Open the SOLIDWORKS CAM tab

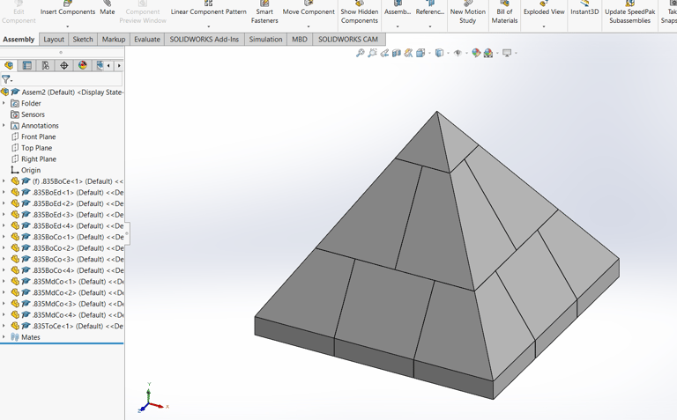[348, 40]
